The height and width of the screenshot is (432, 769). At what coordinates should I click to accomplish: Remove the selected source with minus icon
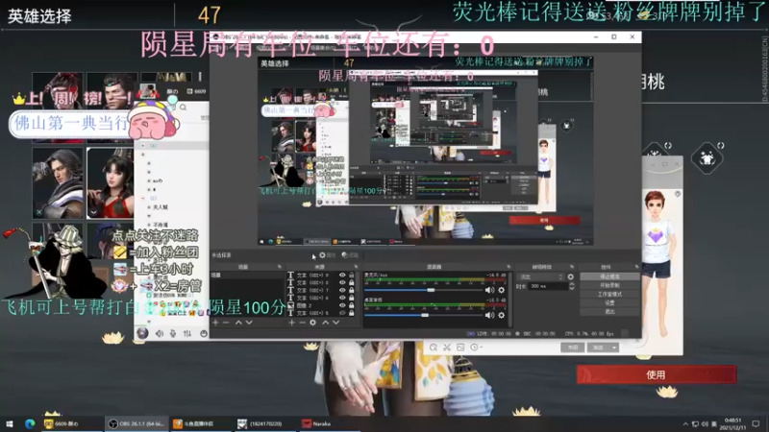302,323
